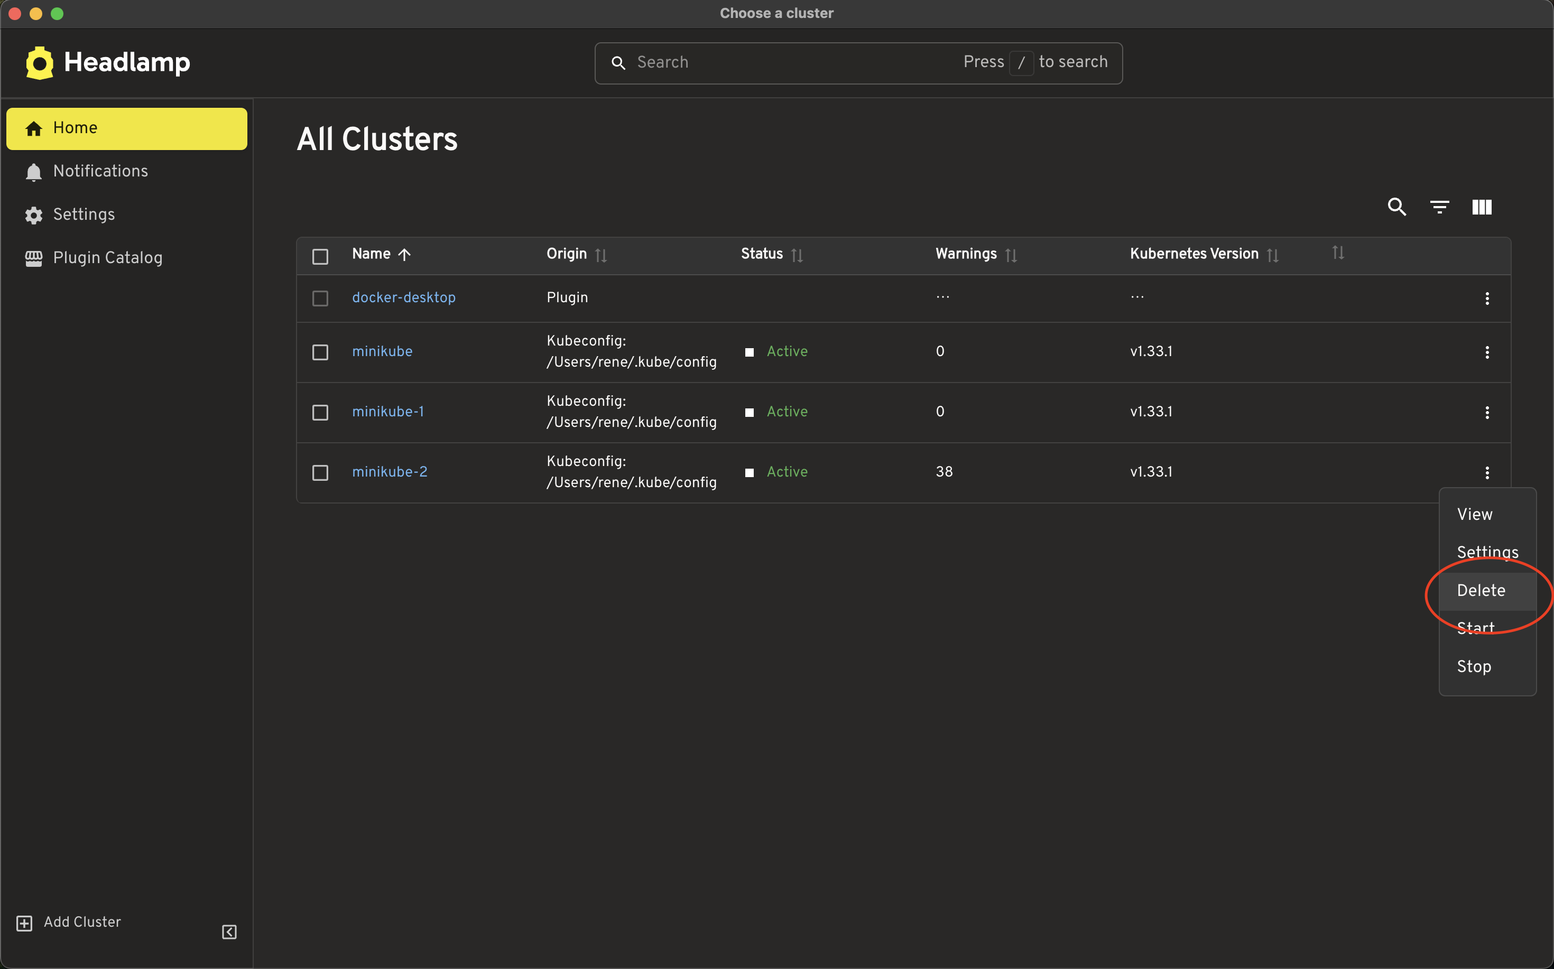Select Stop from the context menu
The height and width of the screenshot is (969, 1554).
1474,666
